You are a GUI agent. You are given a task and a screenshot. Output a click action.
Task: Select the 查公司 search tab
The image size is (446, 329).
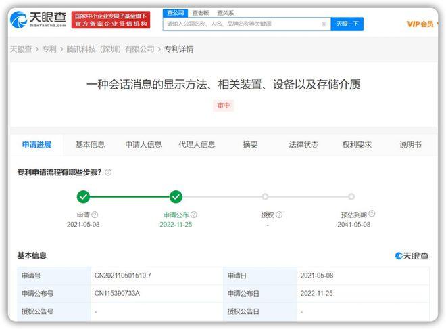click(175, 13)
